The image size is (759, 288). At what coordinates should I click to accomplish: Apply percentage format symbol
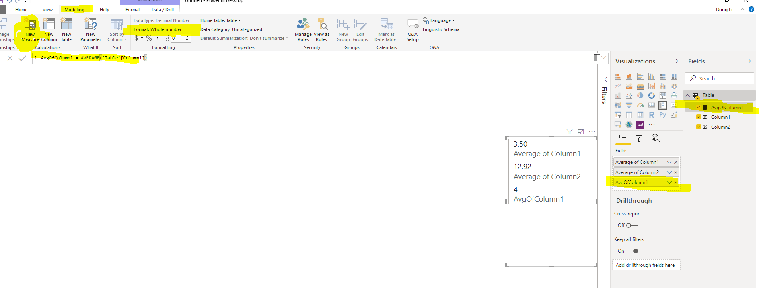[149, 39]
